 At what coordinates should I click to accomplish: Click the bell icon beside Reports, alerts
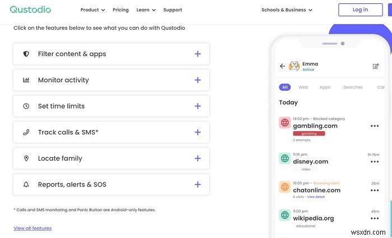coord(26,185)
